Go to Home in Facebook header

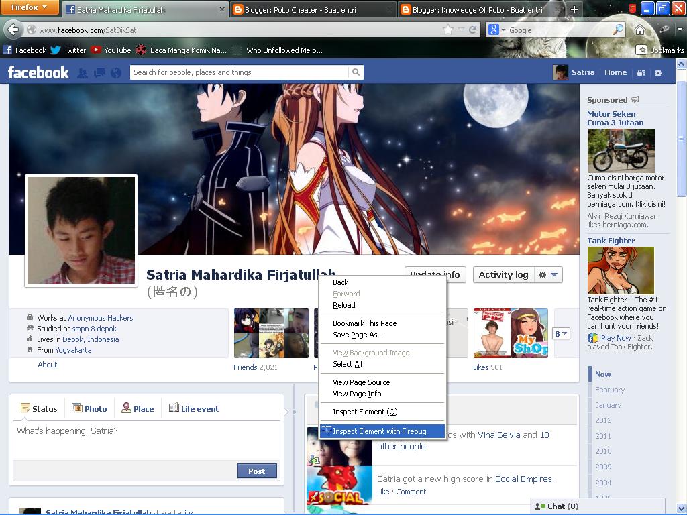[616, 72]
